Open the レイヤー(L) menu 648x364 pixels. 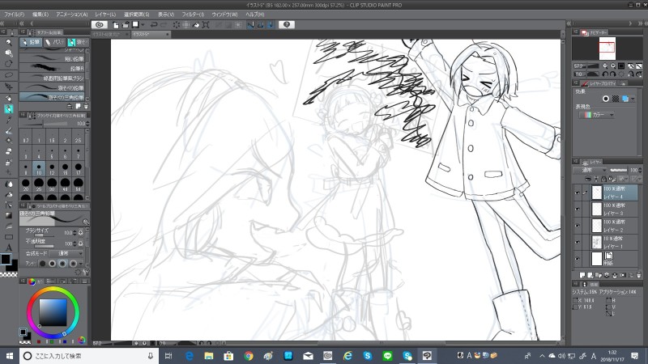[x=105, y=15]
